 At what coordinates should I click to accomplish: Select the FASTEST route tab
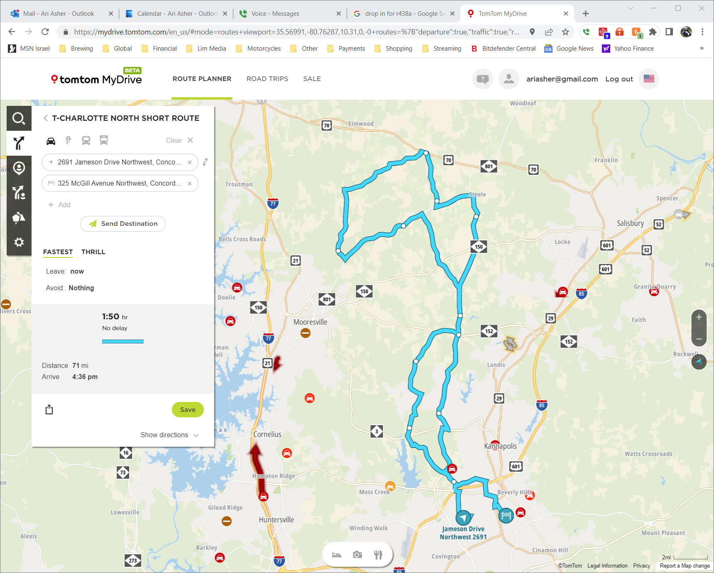[x=58, y=252]
